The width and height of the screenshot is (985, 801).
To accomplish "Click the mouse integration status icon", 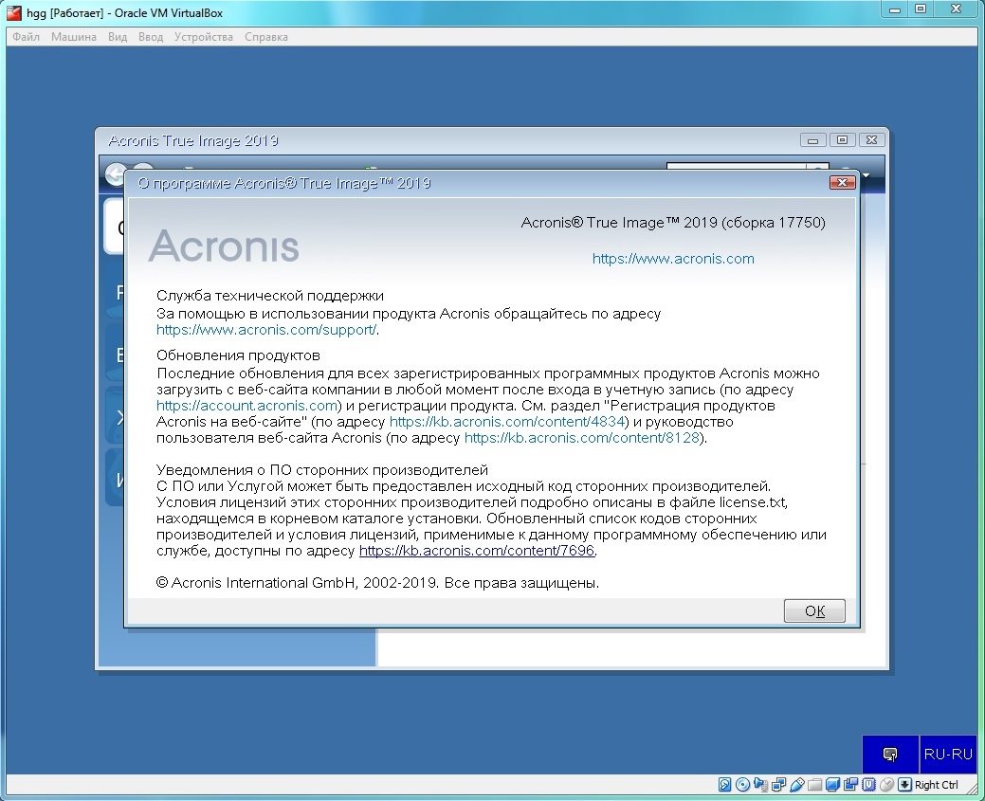I will (x=886, y=785).
